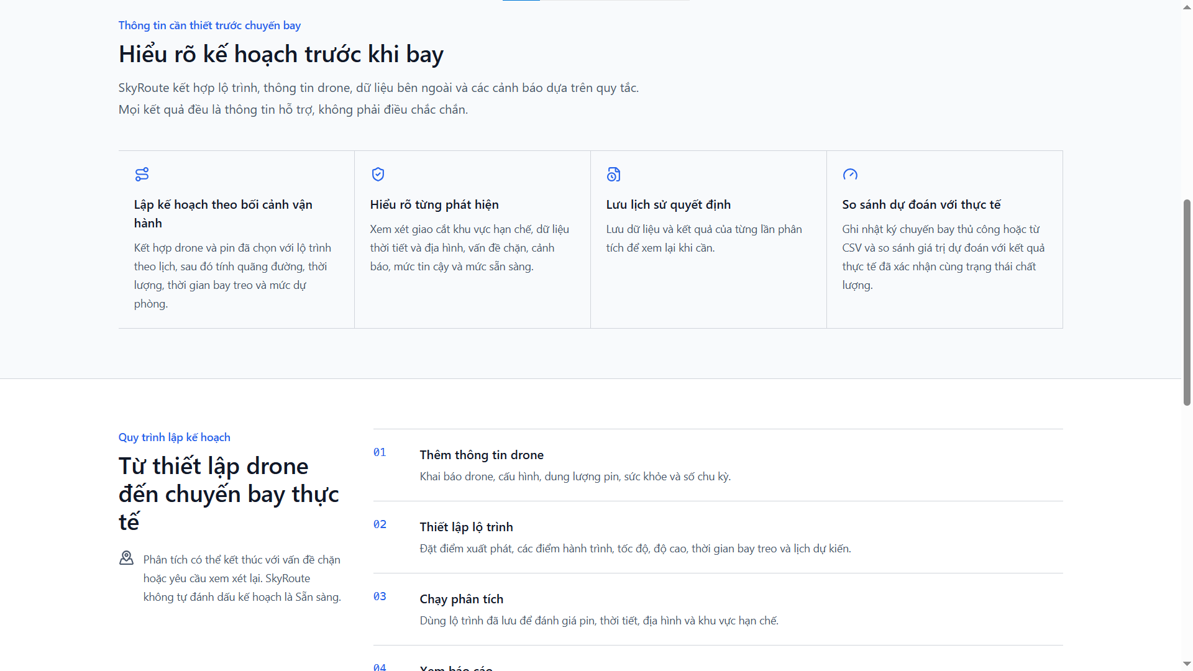Click the route planning icon in first card
Viewport: 1193px width, 671px height.
[142, 175]
